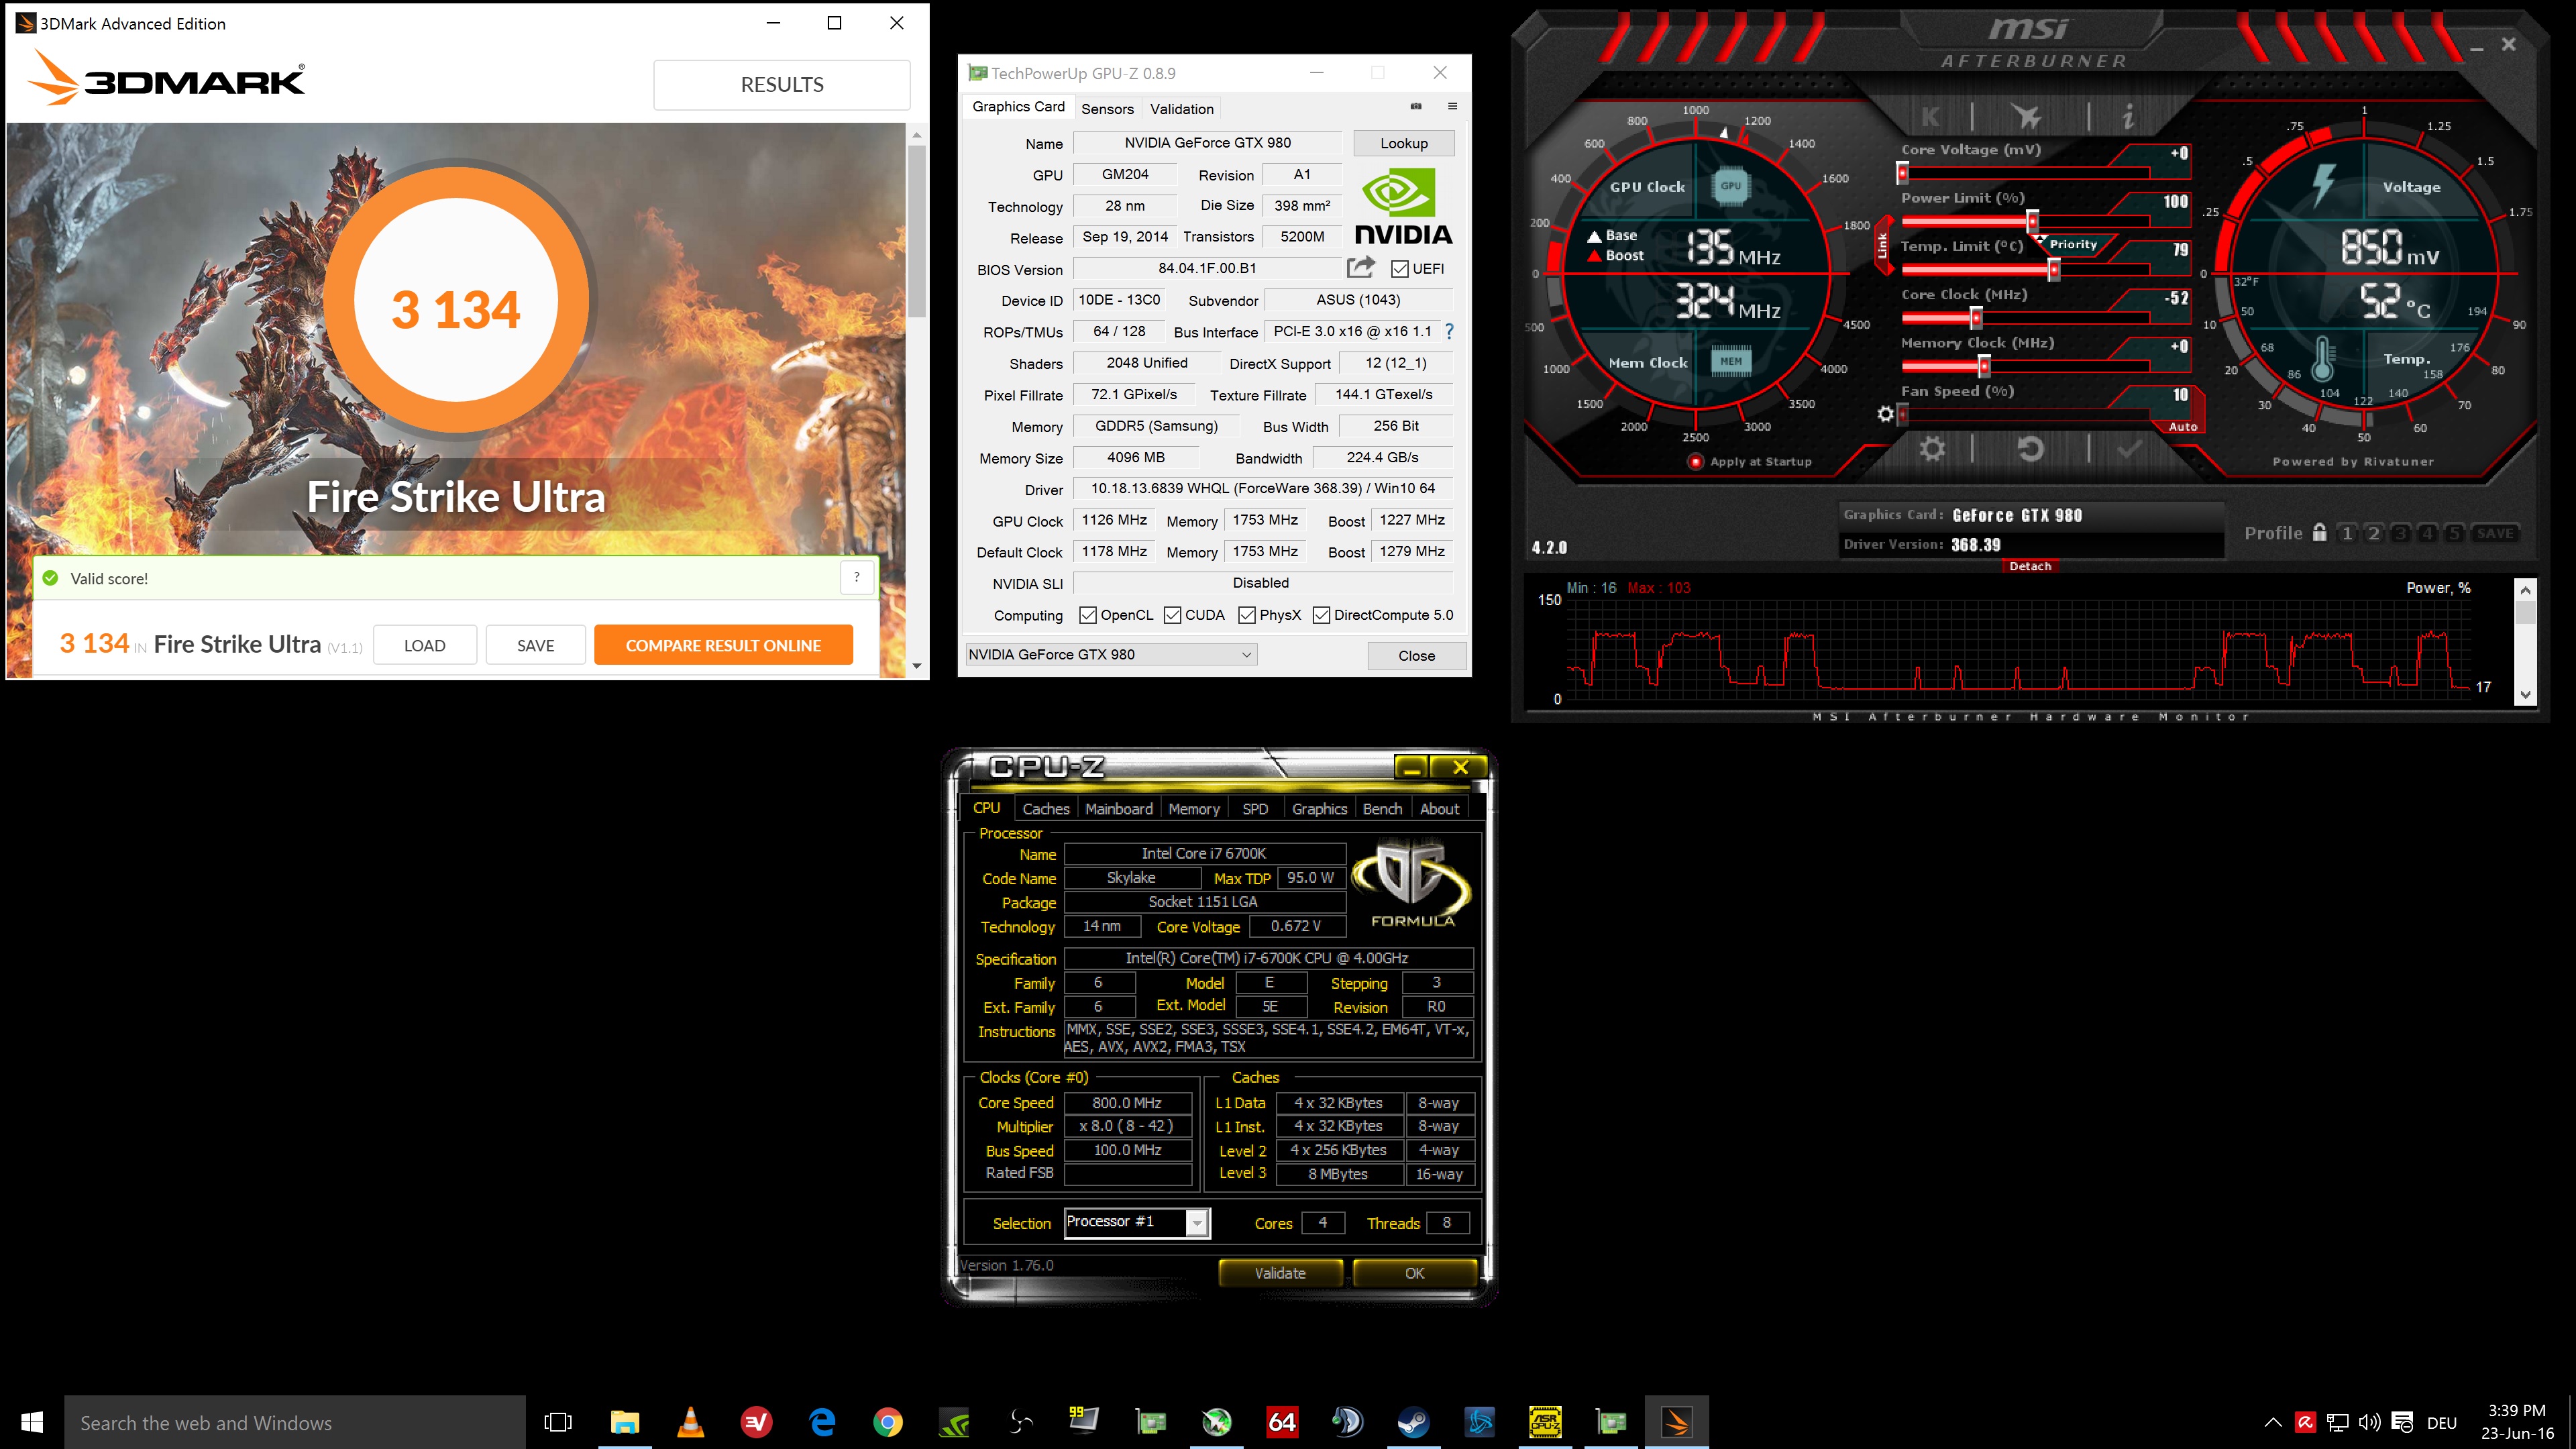Click the LOAD button in 3DMark
The width and height of the screenshot is (2576, 1449).
click(x=424, y=645)
